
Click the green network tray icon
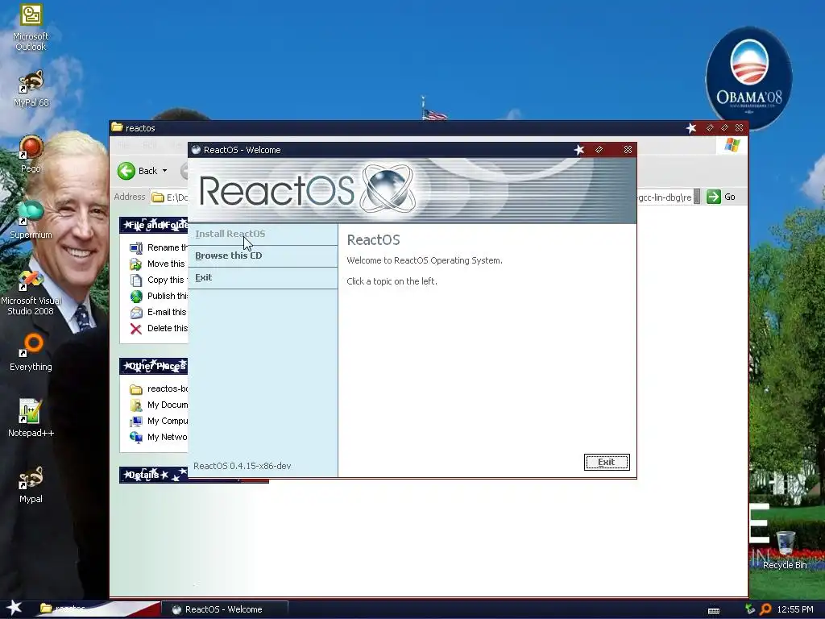coord(750,609)
